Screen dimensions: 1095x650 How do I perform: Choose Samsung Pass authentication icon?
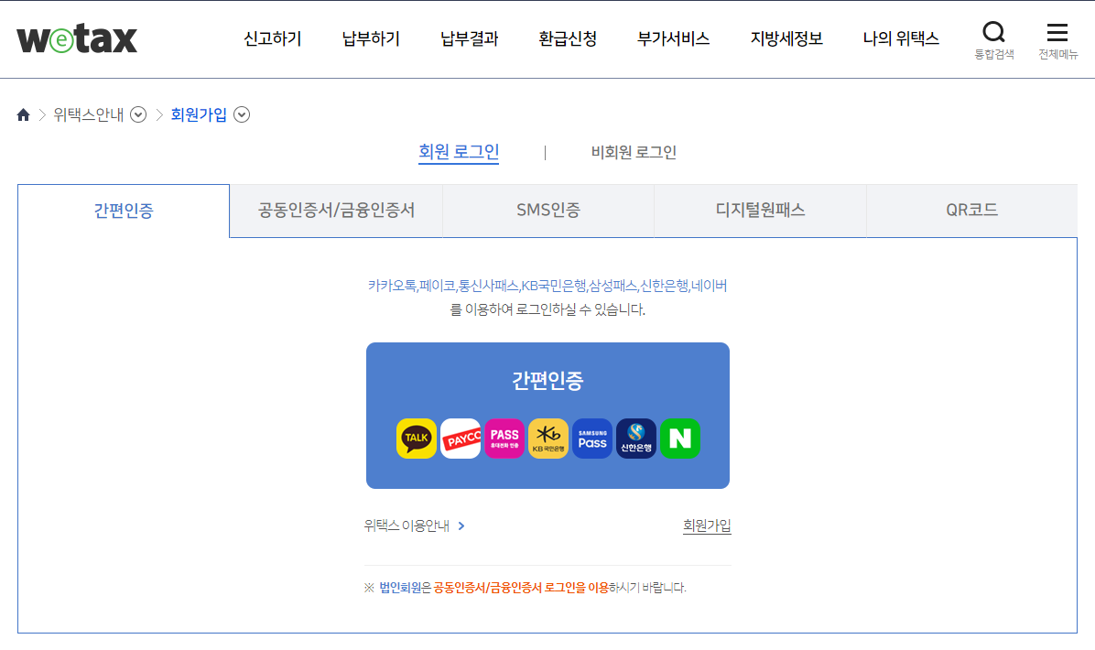[x=592, y=439]
